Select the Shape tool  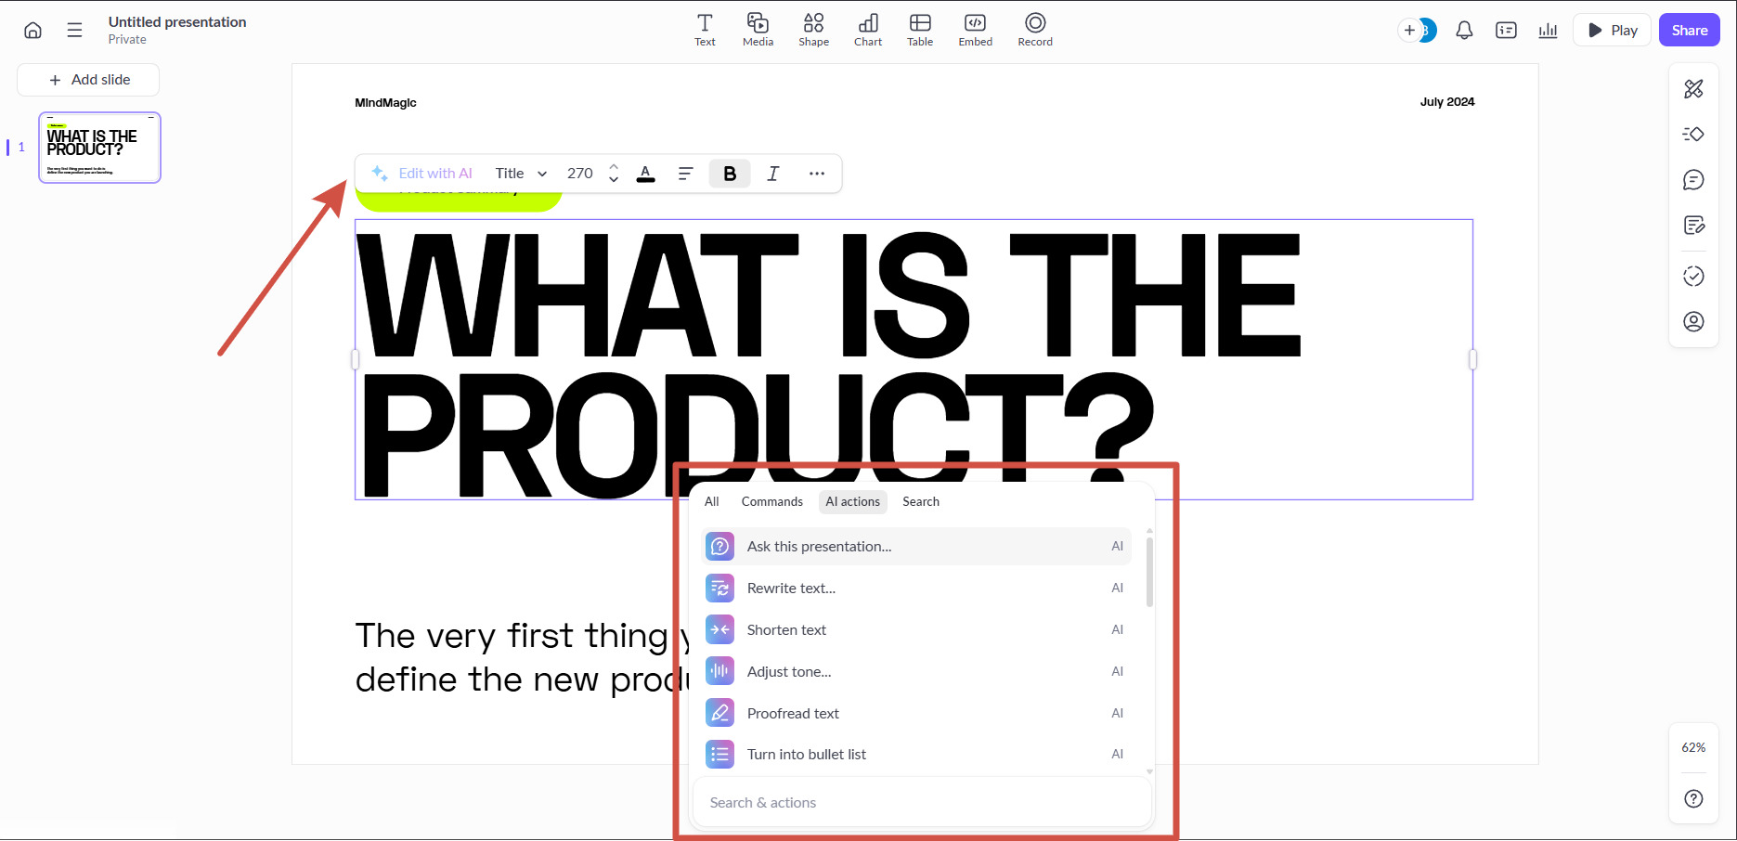point(813,30)
